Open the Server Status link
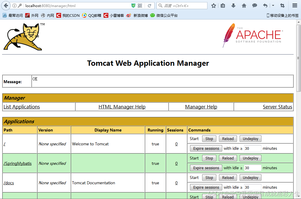 tap(277, 107)
